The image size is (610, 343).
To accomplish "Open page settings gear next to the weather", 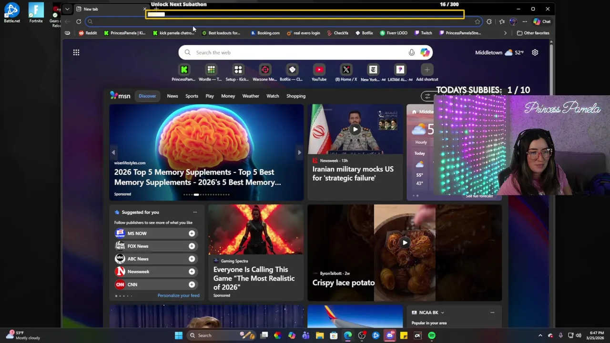I will point(535,52).
